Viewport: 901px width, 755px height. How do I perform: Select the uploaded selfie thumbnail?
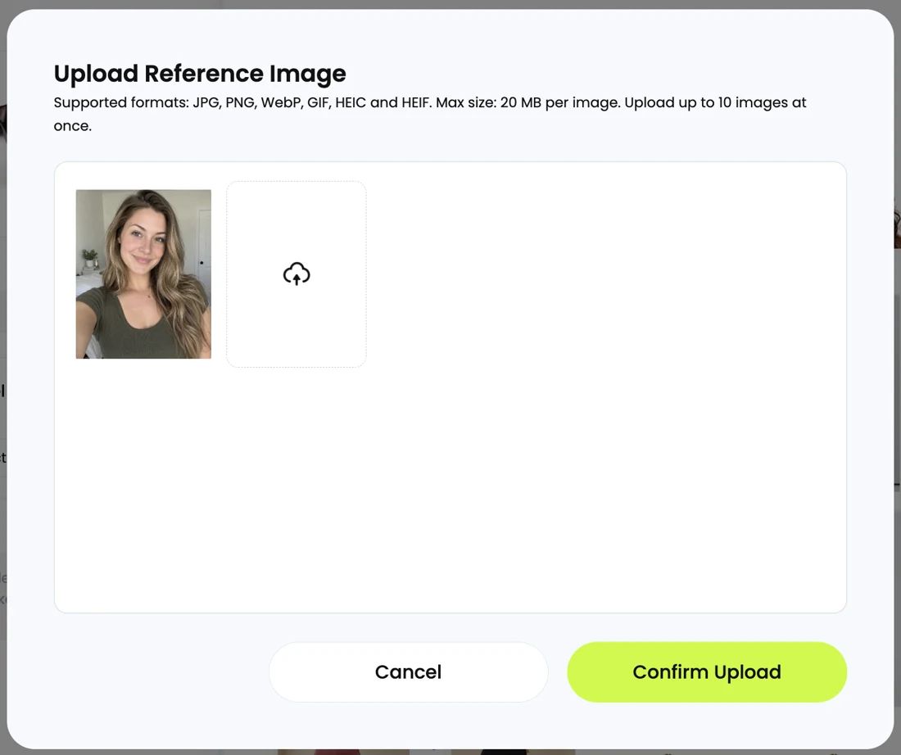tap(143, 274)
